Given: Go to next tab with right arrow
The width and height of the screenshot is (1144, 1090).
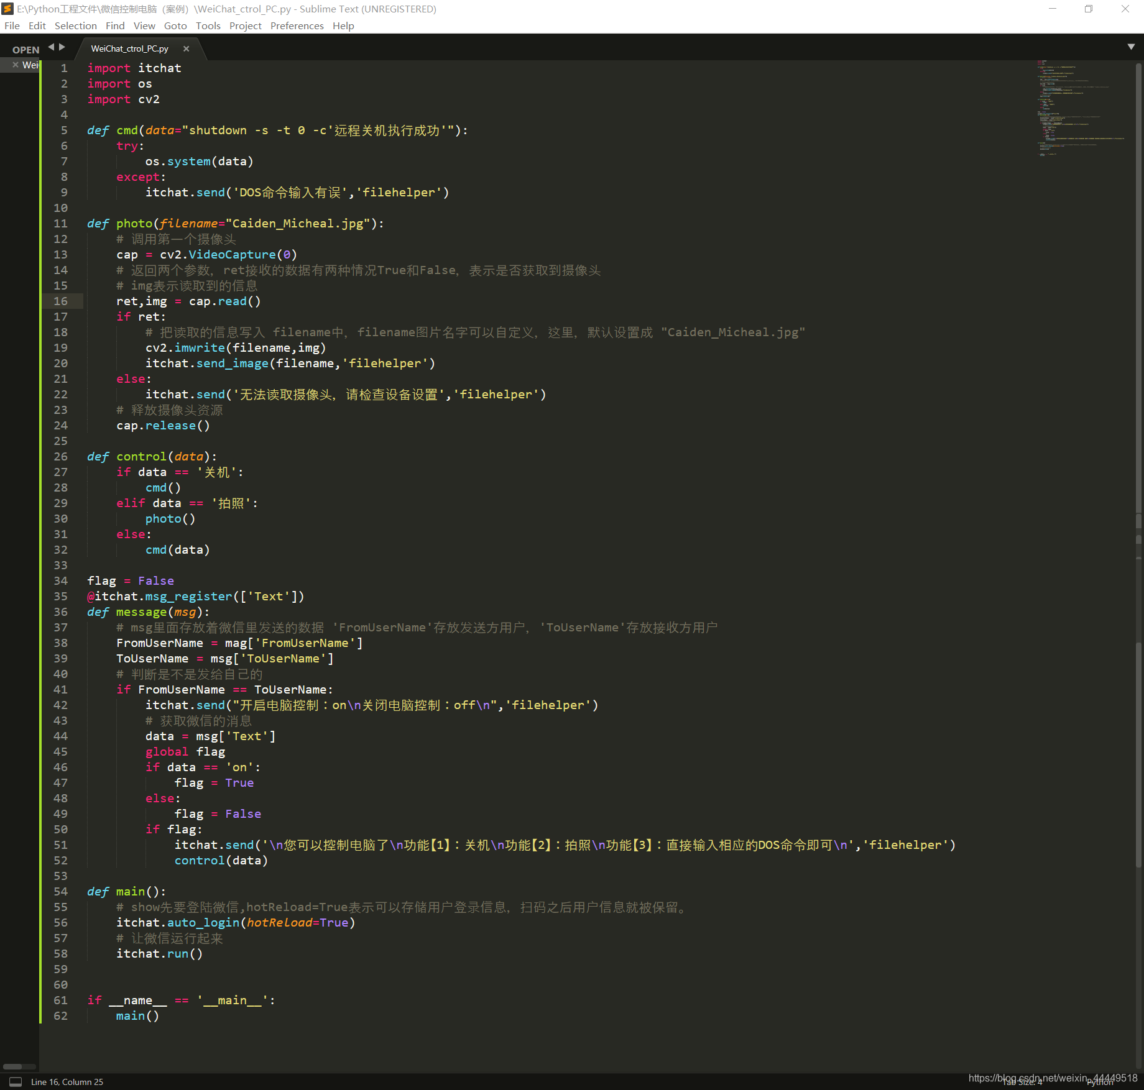Looking at the screenshot, I should [62, 47].
